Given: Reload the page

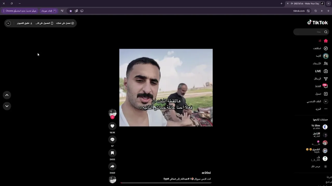Looking at the screenshot, I should point(316,11).
